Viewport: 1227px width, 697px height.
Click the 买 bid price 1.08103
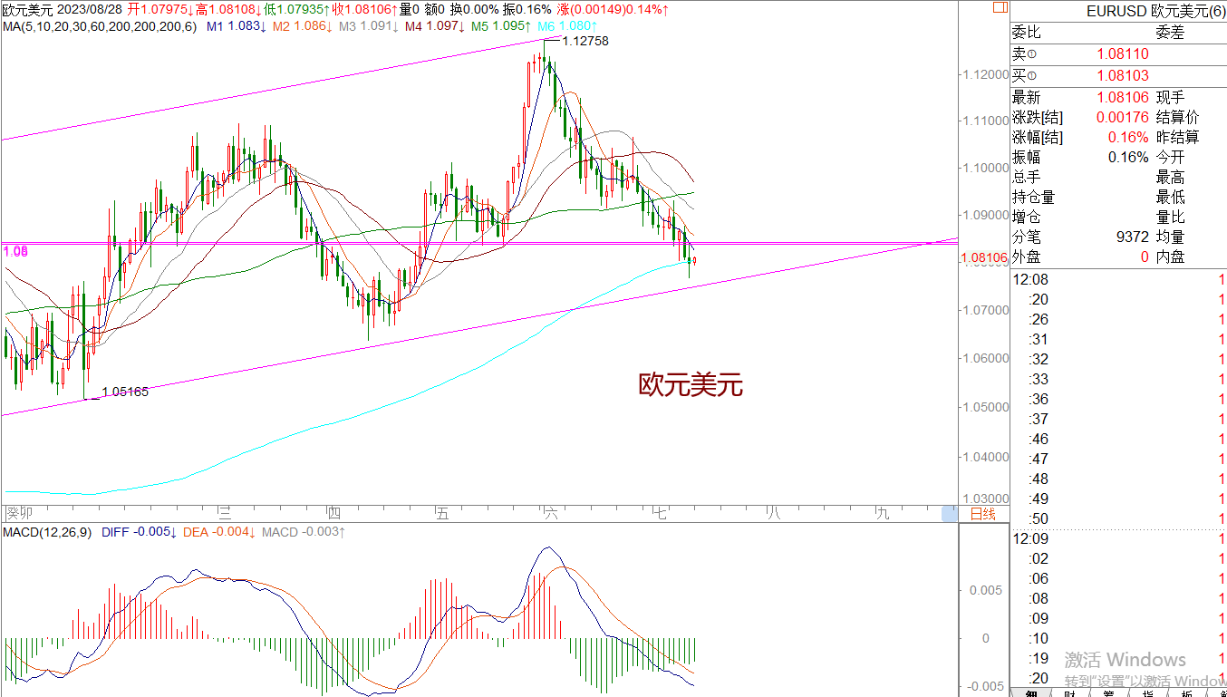pyautogui.click(x=1123, y=76)
